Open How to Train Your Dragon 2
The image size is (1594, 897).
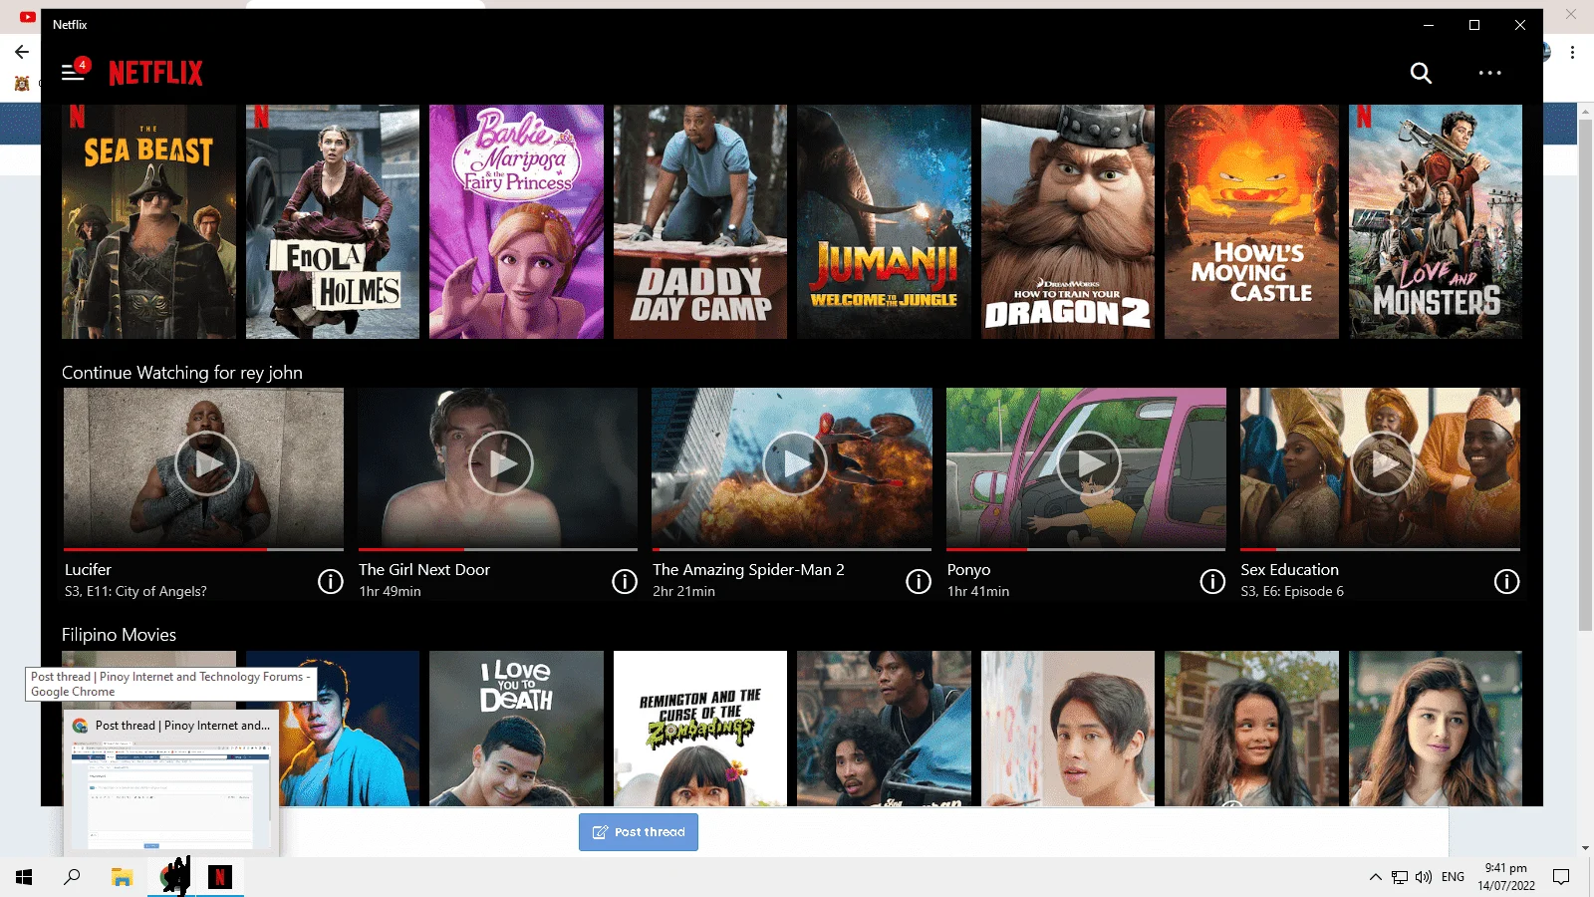(x=1068, y=221)
